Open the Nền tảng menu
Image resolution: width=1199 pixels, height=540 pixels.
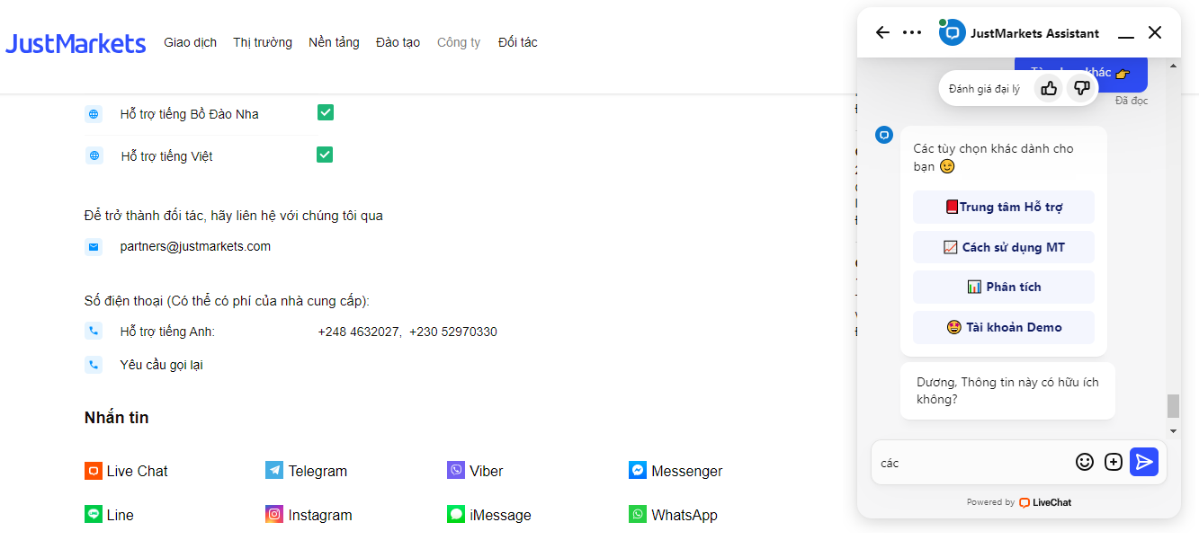(x=334, y=42)
